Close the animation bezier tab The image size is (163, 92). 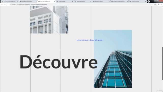(x=109, y=2)
